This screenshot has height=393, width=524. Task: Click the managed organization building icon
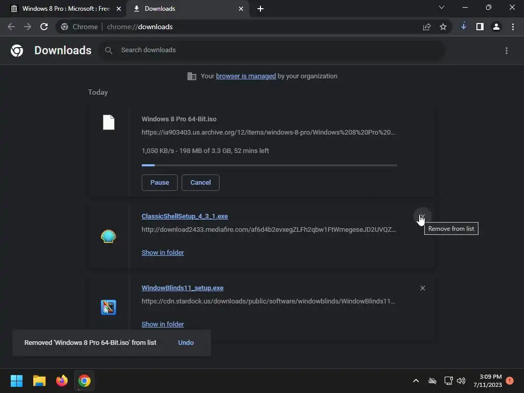(x=192, y=76)
